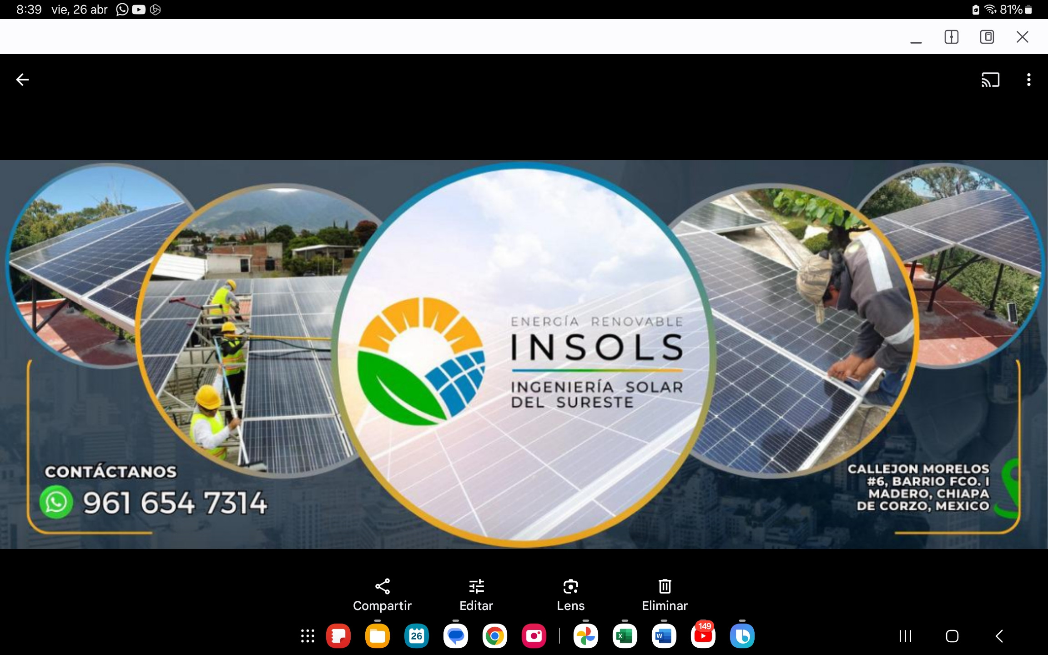Toggle split-screen window view
The width and height of the screenshot is (1048, 655).
pos(951,37)
